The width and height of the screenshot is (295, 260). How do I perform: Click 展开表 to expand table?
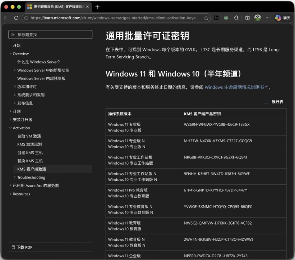[274, 102]
